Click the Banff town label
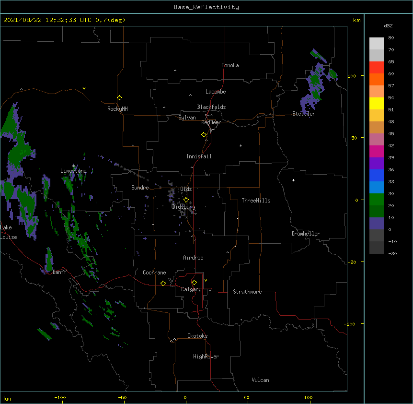Viewport: 413px width, 404px height. (x=59, y=272)
